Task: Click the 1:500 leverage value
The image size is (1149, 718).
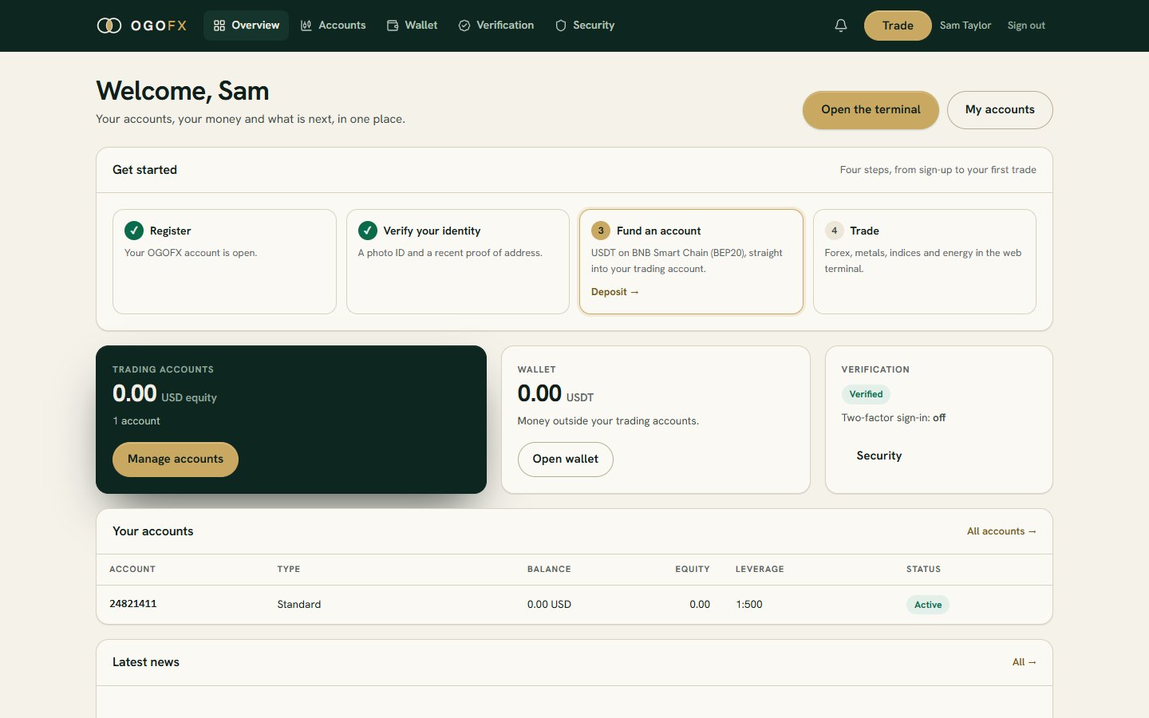Action: tap(749, 605)
